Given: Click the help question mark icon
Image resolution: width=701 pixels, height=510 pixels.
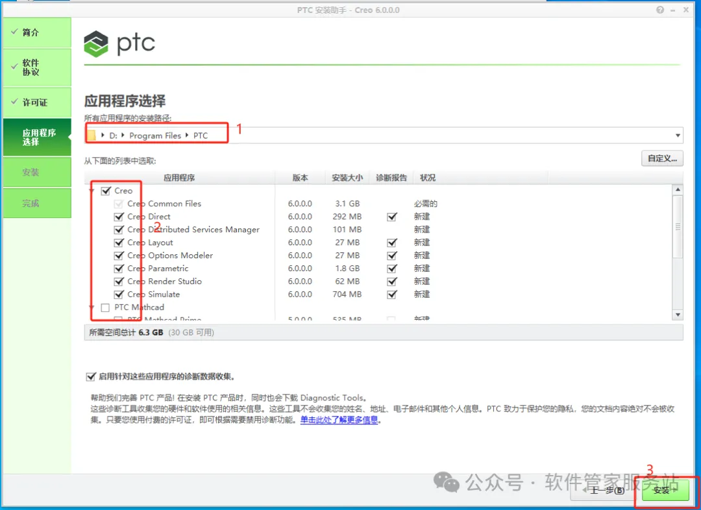Looking at the screenshot, I should (x=660, y=10).
